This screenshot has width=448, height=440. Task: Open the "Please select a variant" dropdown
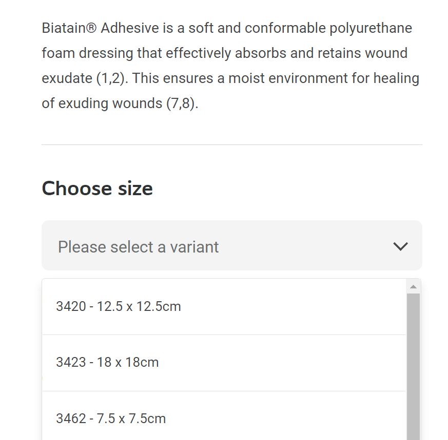[x=231, y=246]
